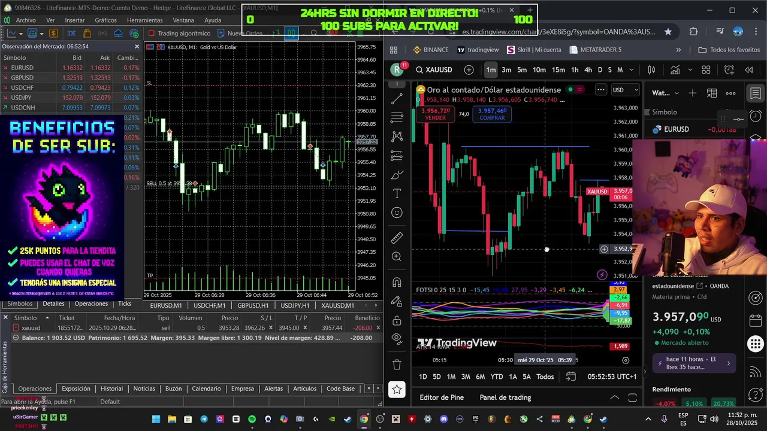Expand bottom panel chevron up
Viewport: 767px width, 431px height.
[x=614, y=397]
